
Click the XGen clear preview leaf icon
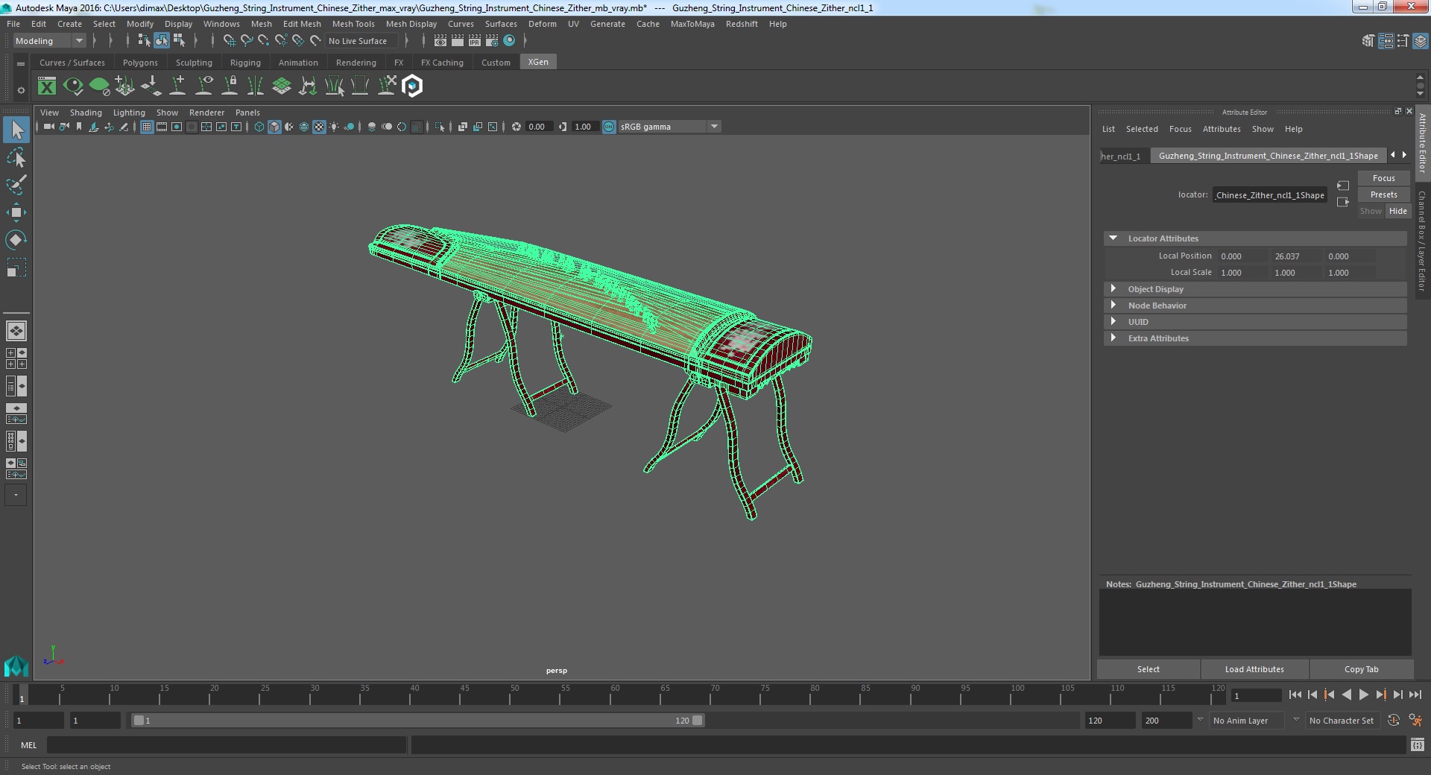click(99, 86)
